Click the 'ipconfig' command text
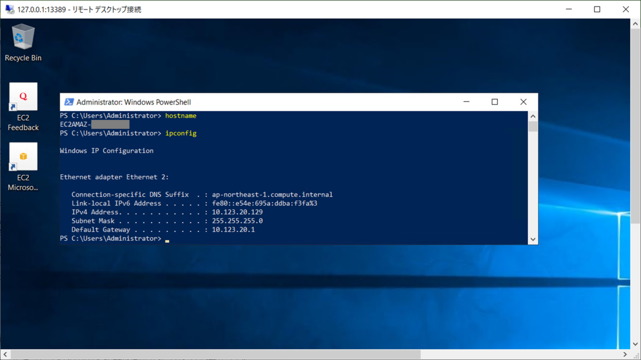 pos(181,134)
